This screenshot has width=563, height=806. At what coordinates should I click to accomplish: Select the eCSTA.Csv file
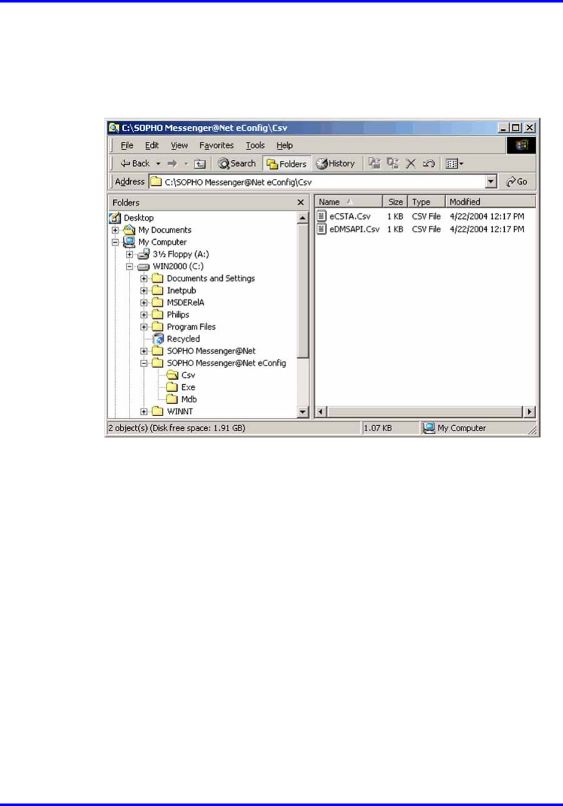coord(350,217)
